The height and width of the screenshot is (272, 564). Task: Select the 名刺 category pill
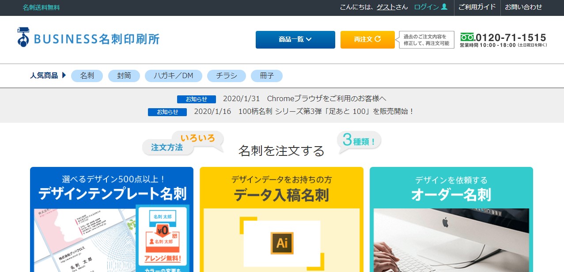pos(87,76)
